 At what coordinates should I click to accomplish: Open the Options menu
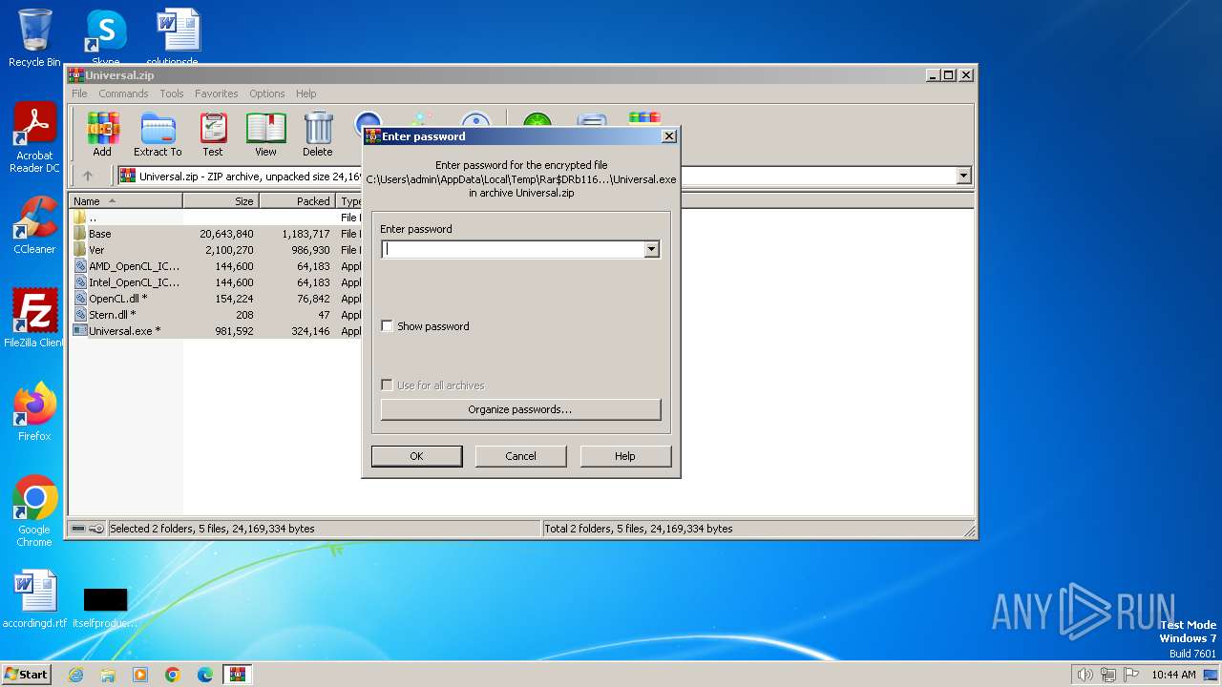[267, 94]
